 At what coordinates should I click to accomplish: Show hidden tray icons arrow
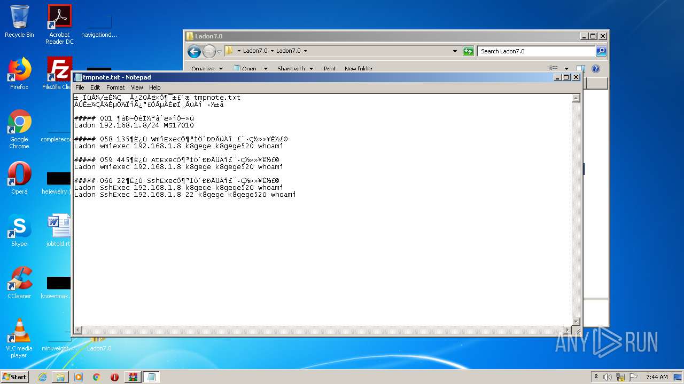596,377
